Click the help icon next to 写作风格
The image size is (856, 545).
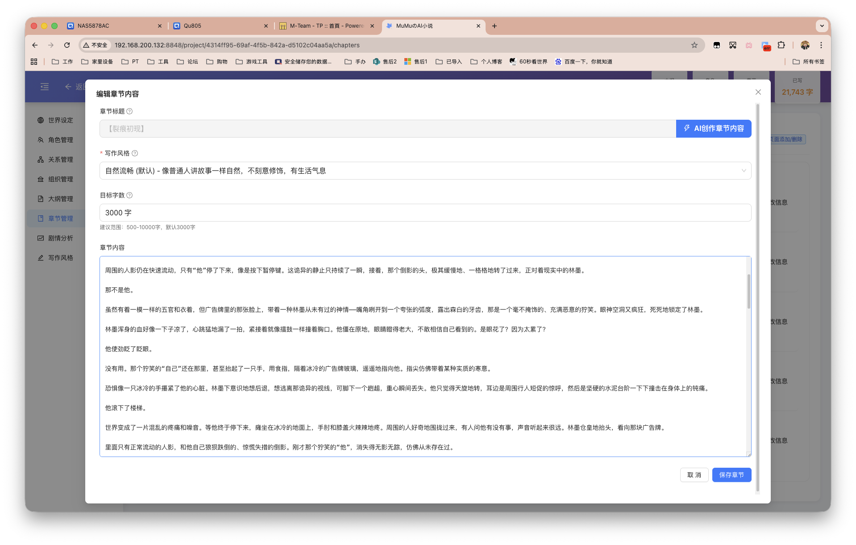135,153
